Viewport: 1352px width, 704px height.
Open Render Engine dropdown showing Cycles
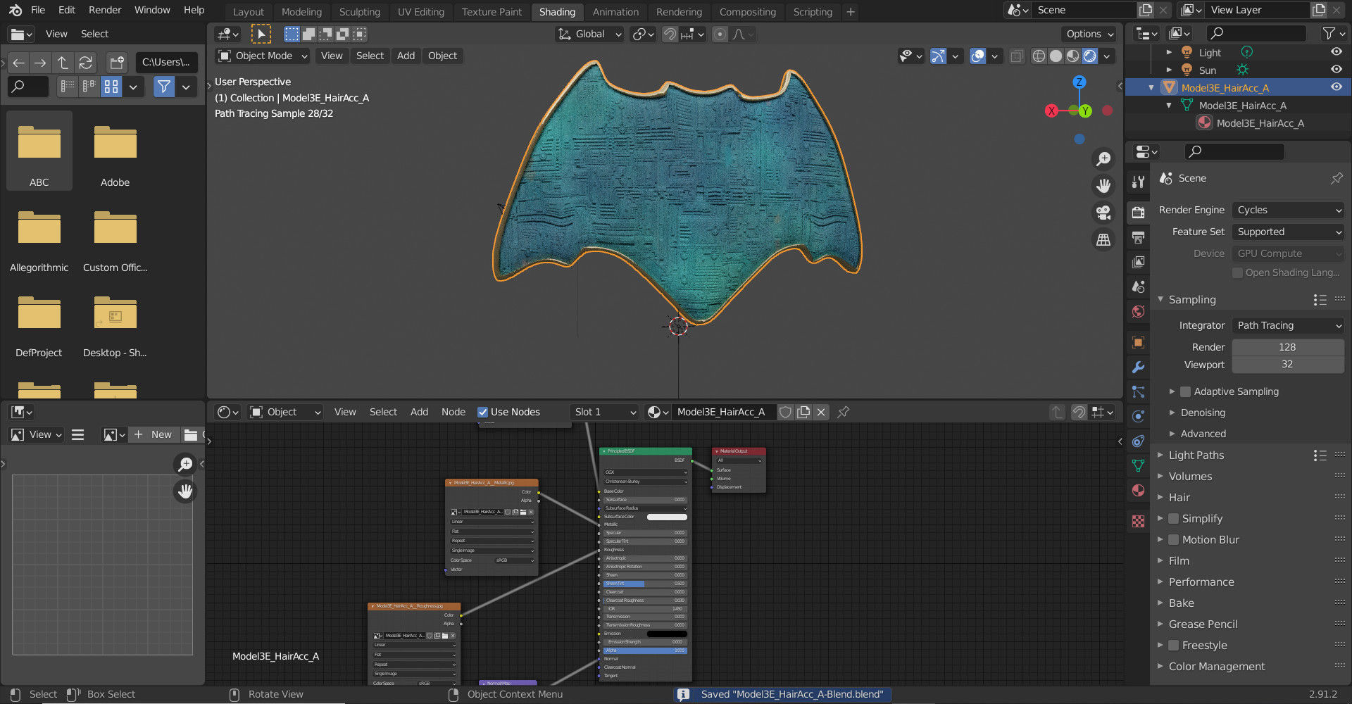coord(1288,210)
